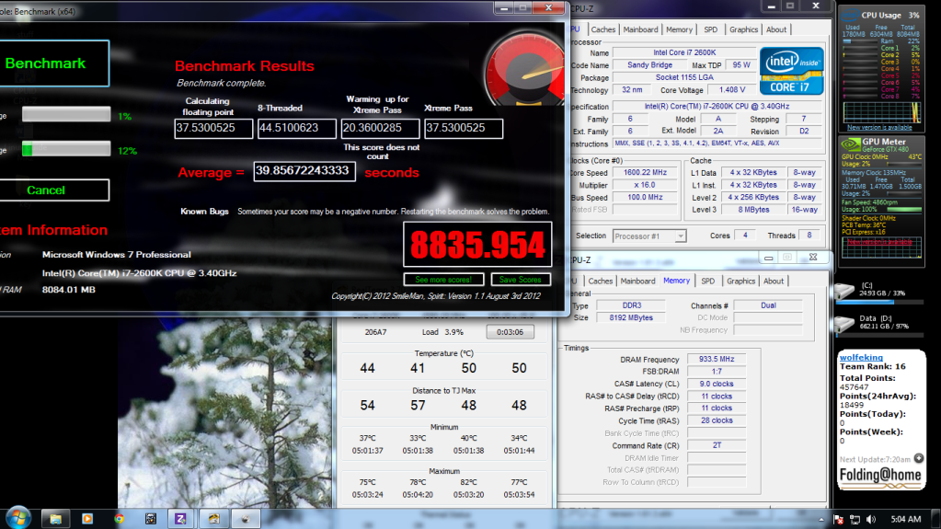Click the Socket 1155 LGA package field
Image resolution: width=941 pixels, height=529 pixels.
[x=684, y=77]
